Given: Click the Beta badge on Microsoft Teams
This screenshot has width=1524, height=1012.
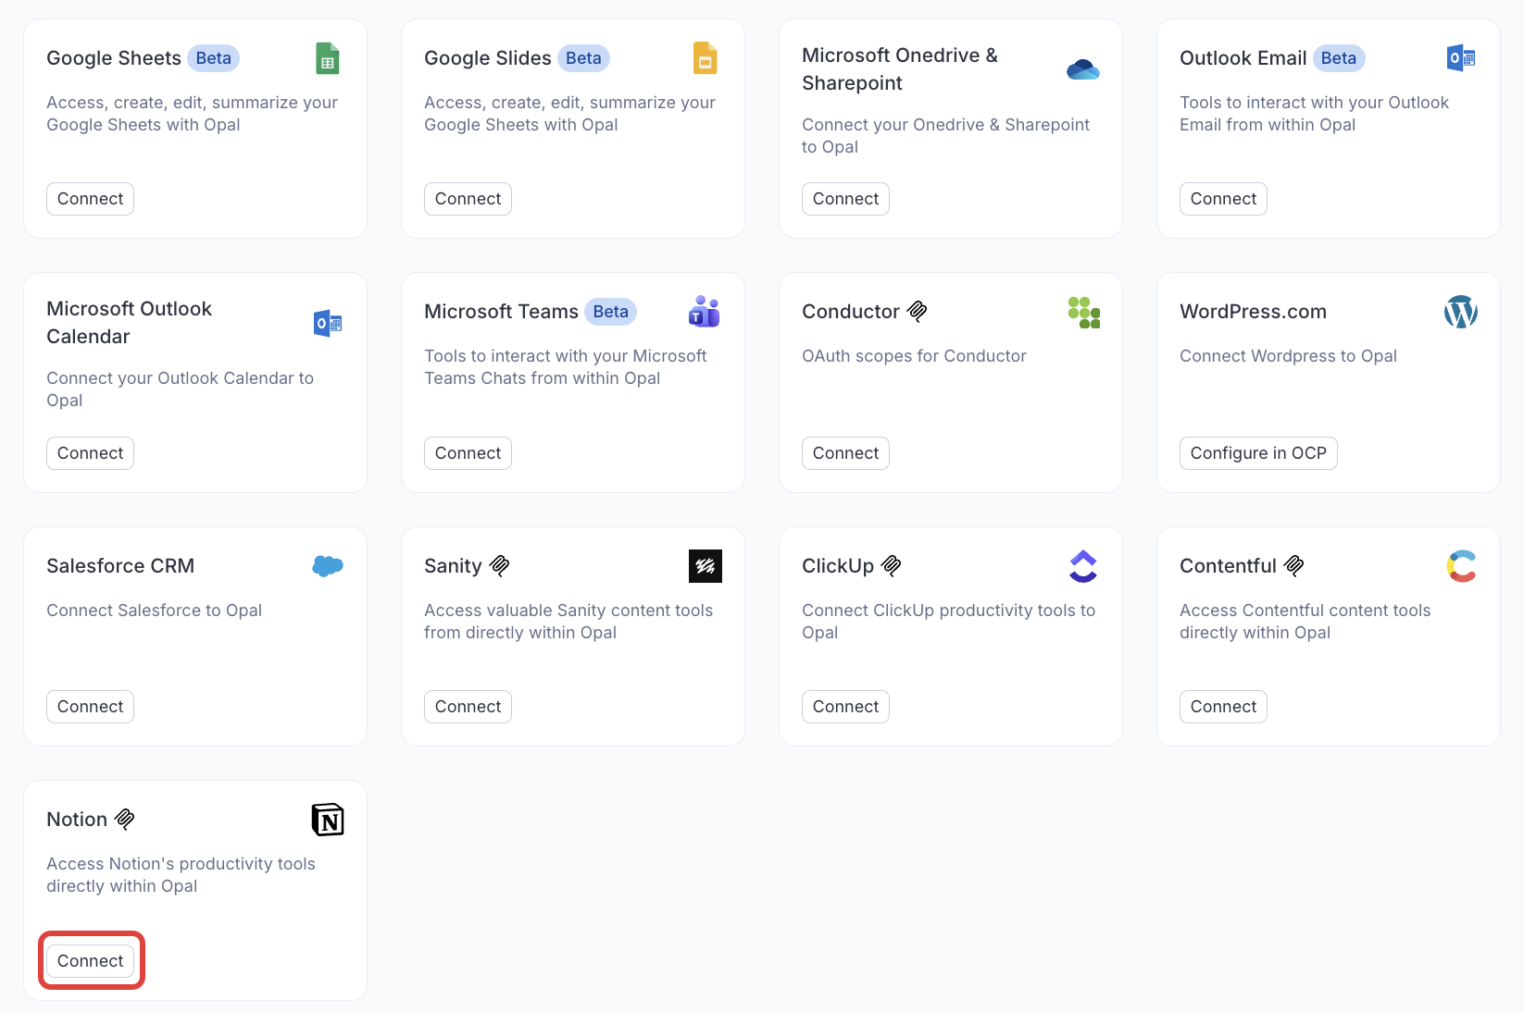Looking at the screenshot, I should click(x=610, y=312).
